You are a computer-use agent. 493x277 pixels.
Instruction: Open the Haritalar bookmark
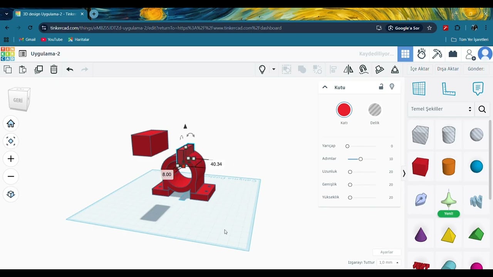(79, 40)
